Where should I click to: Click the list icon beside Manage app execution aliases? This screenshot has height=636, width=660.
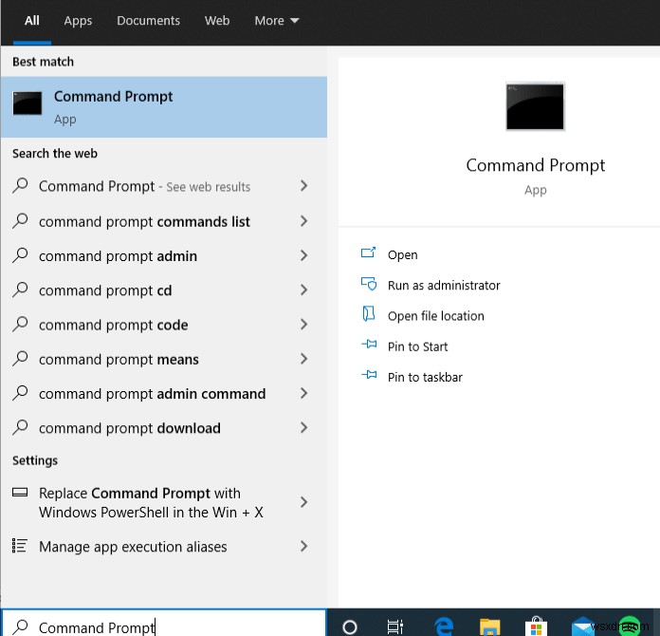(x=20, y=546)
